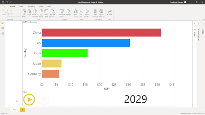The image size is (205, 115).
Task: Click the 2029 year label
Action: pos(136,99)
